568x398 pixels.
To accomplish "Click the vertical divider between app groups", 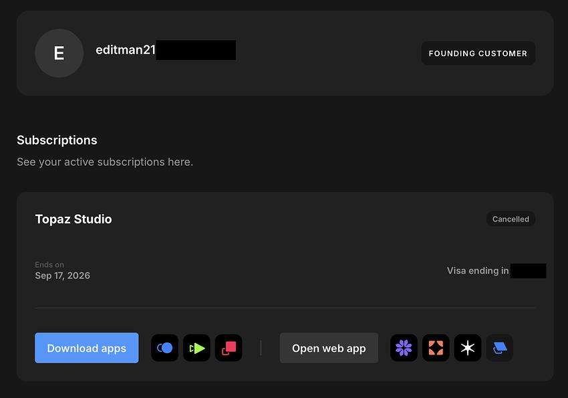I will [261, 348].
